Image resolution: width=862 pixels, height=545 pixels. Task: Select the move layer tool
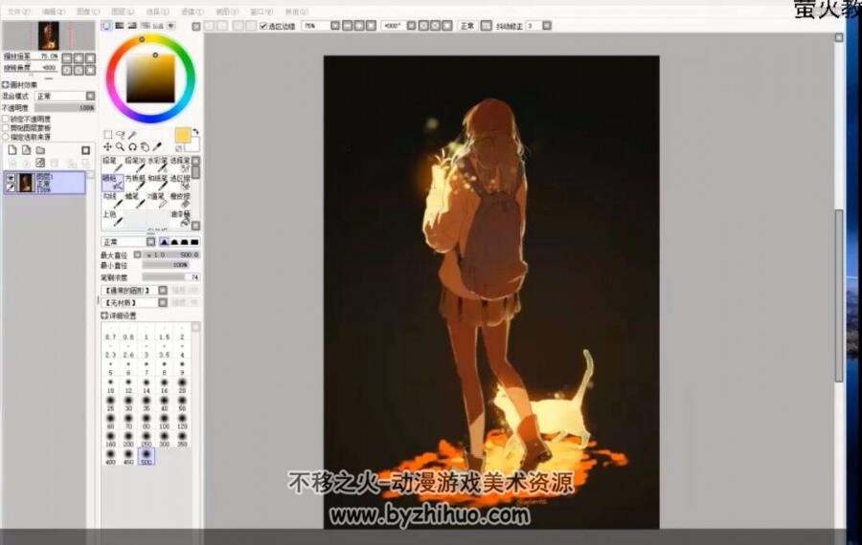tap(107, 147)
